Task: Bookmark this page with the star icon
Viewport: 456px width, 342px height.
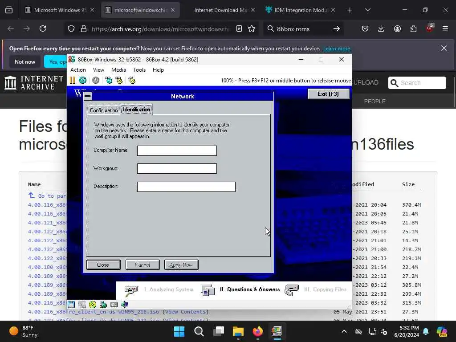Action: pos(252,29)
